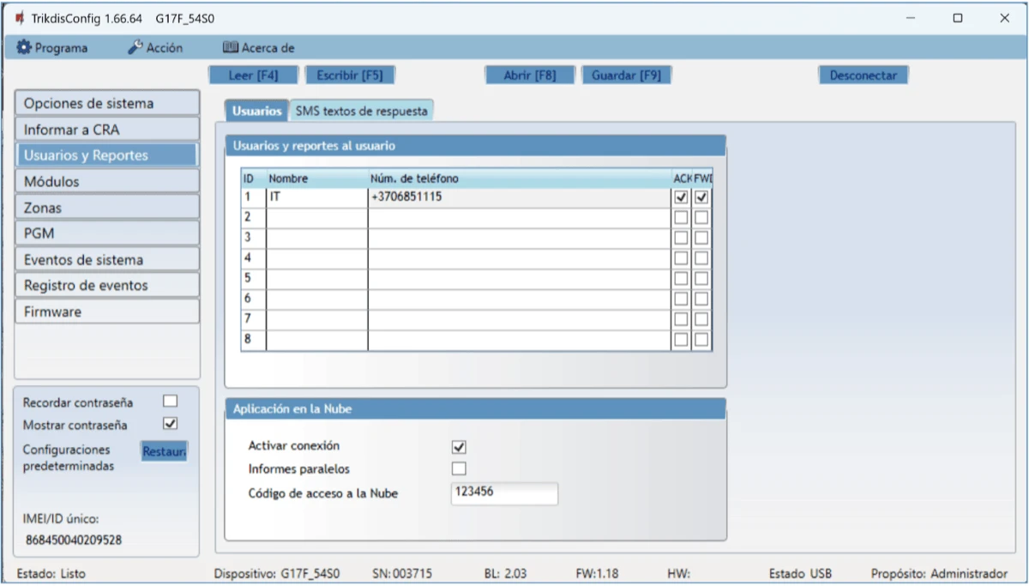Click the Desconectar button
Screen dimensions: 1029x586
tap(863, 76)
